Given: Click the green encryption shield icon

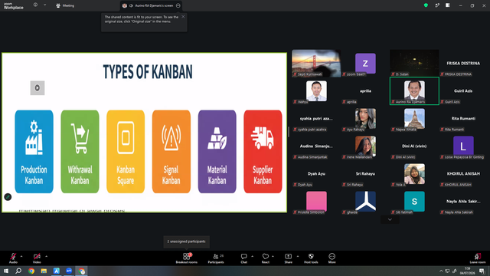Looking at the screenshot, I should (426, 5).
